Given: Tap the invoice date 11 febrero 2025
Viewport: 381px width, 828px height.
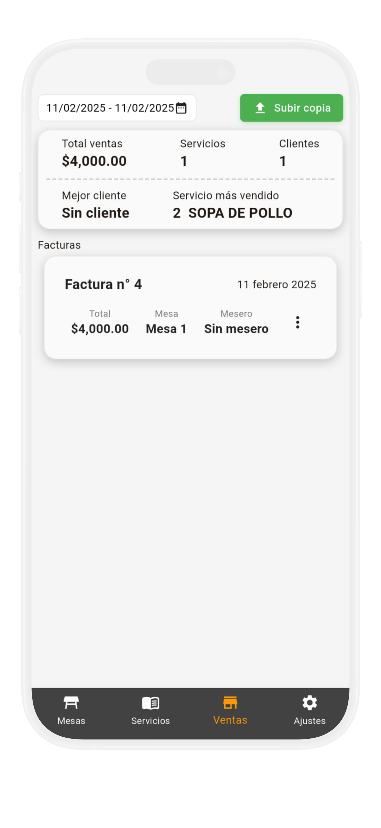Looking at the screenshot, I should pyautogui.click(x=276, y=284).
